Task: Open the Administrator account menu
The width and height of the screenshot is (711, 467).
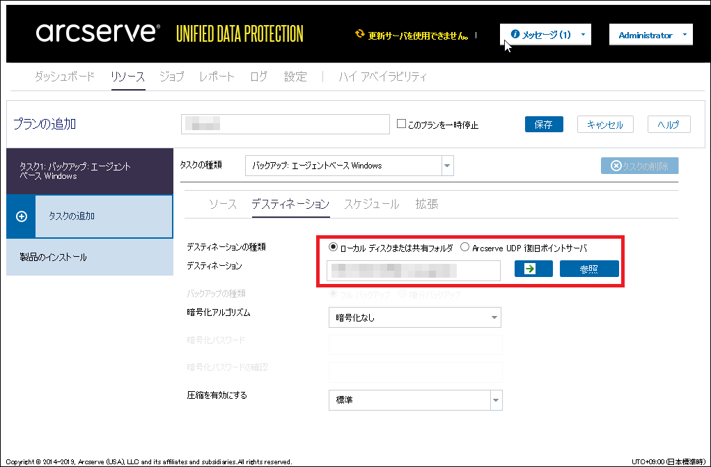Action: (x=650, y=35)
